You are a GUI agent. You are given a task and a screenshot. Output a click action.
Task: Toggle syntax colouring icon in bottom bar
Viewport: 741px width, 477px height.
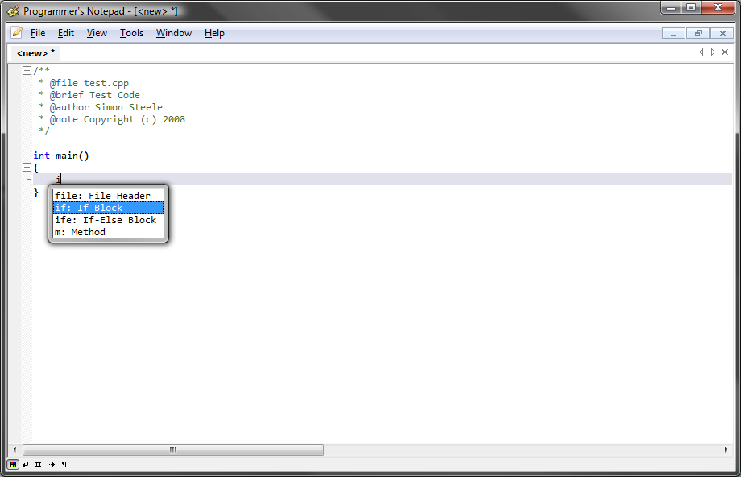click(x=13, y=465)
